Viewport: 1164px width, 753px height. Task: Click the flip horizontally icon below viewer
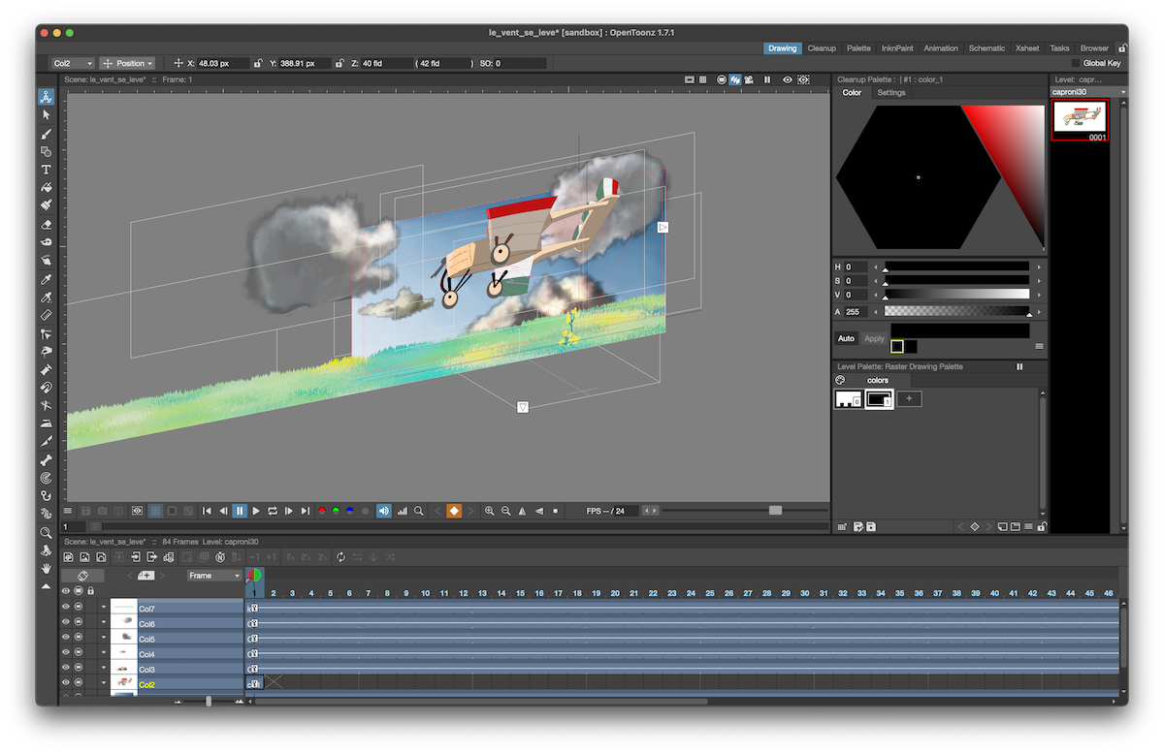[x=523, y=511]
